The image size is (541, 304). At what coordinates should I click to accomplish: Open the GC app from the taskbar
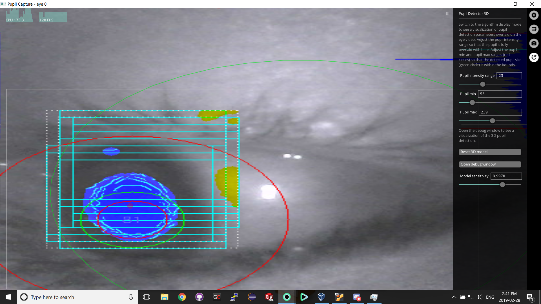[217, 297]
